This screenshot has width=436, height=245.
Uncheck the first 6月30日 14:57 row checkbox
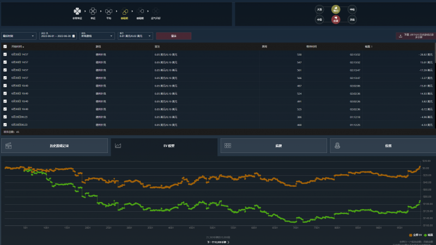tap(5, 55)
